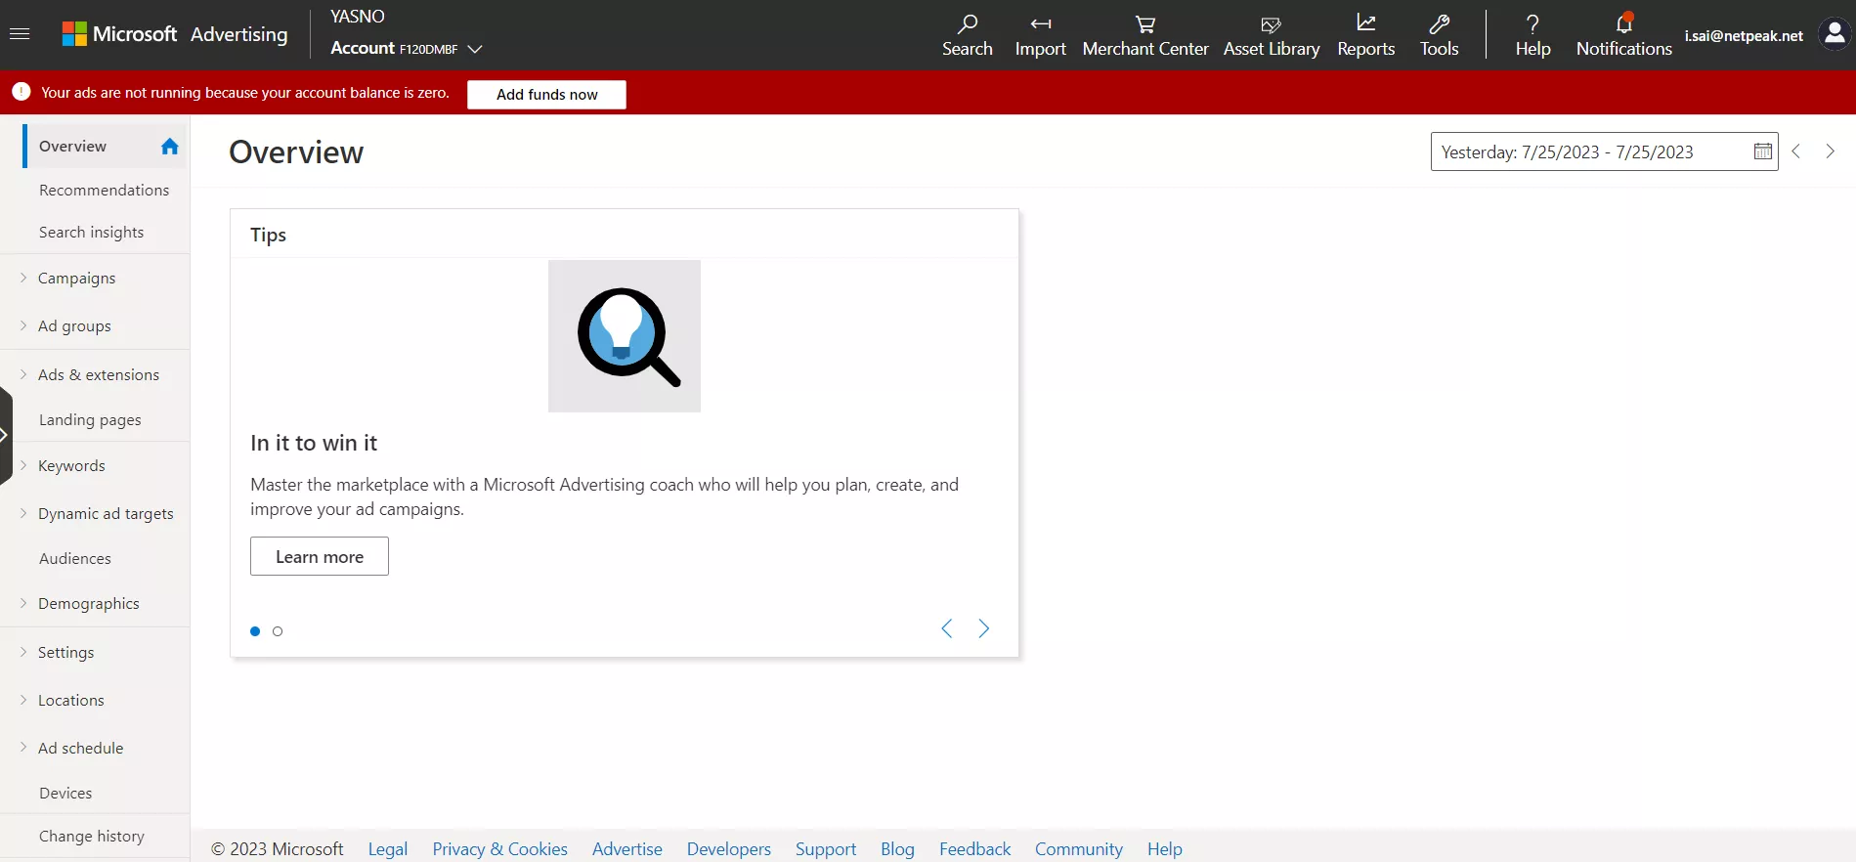Click the Learn more button
The height and width of the screenshot is (862, 1856).
pyautogui.click(x=320, y=556)
